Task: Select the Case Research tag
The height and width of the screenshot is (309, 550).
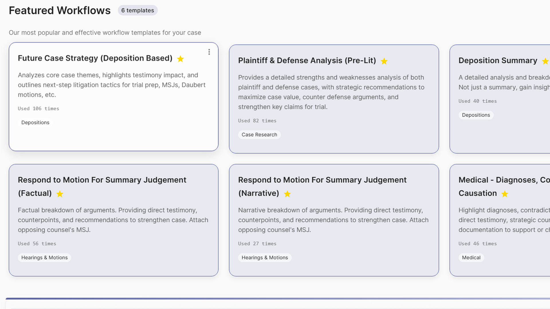Action: tap(259, 135)
